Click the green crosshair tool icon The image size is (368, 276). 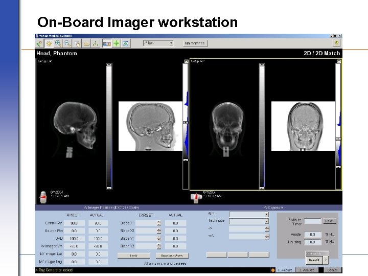(x=116, y=43)
